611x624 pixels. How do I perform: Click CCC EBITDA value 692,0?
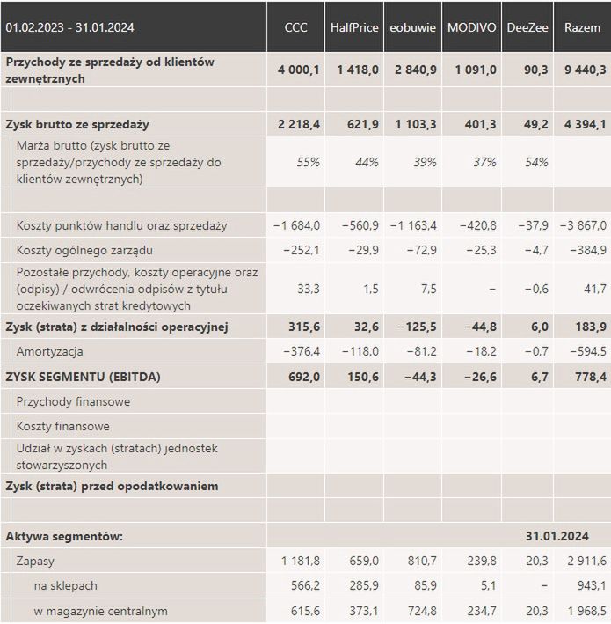[x=303, y=377]
